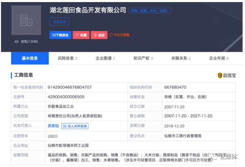Open legal representative 武思钰 link
The height and width of the screenshot is (167, 245).
click(53, 126)
